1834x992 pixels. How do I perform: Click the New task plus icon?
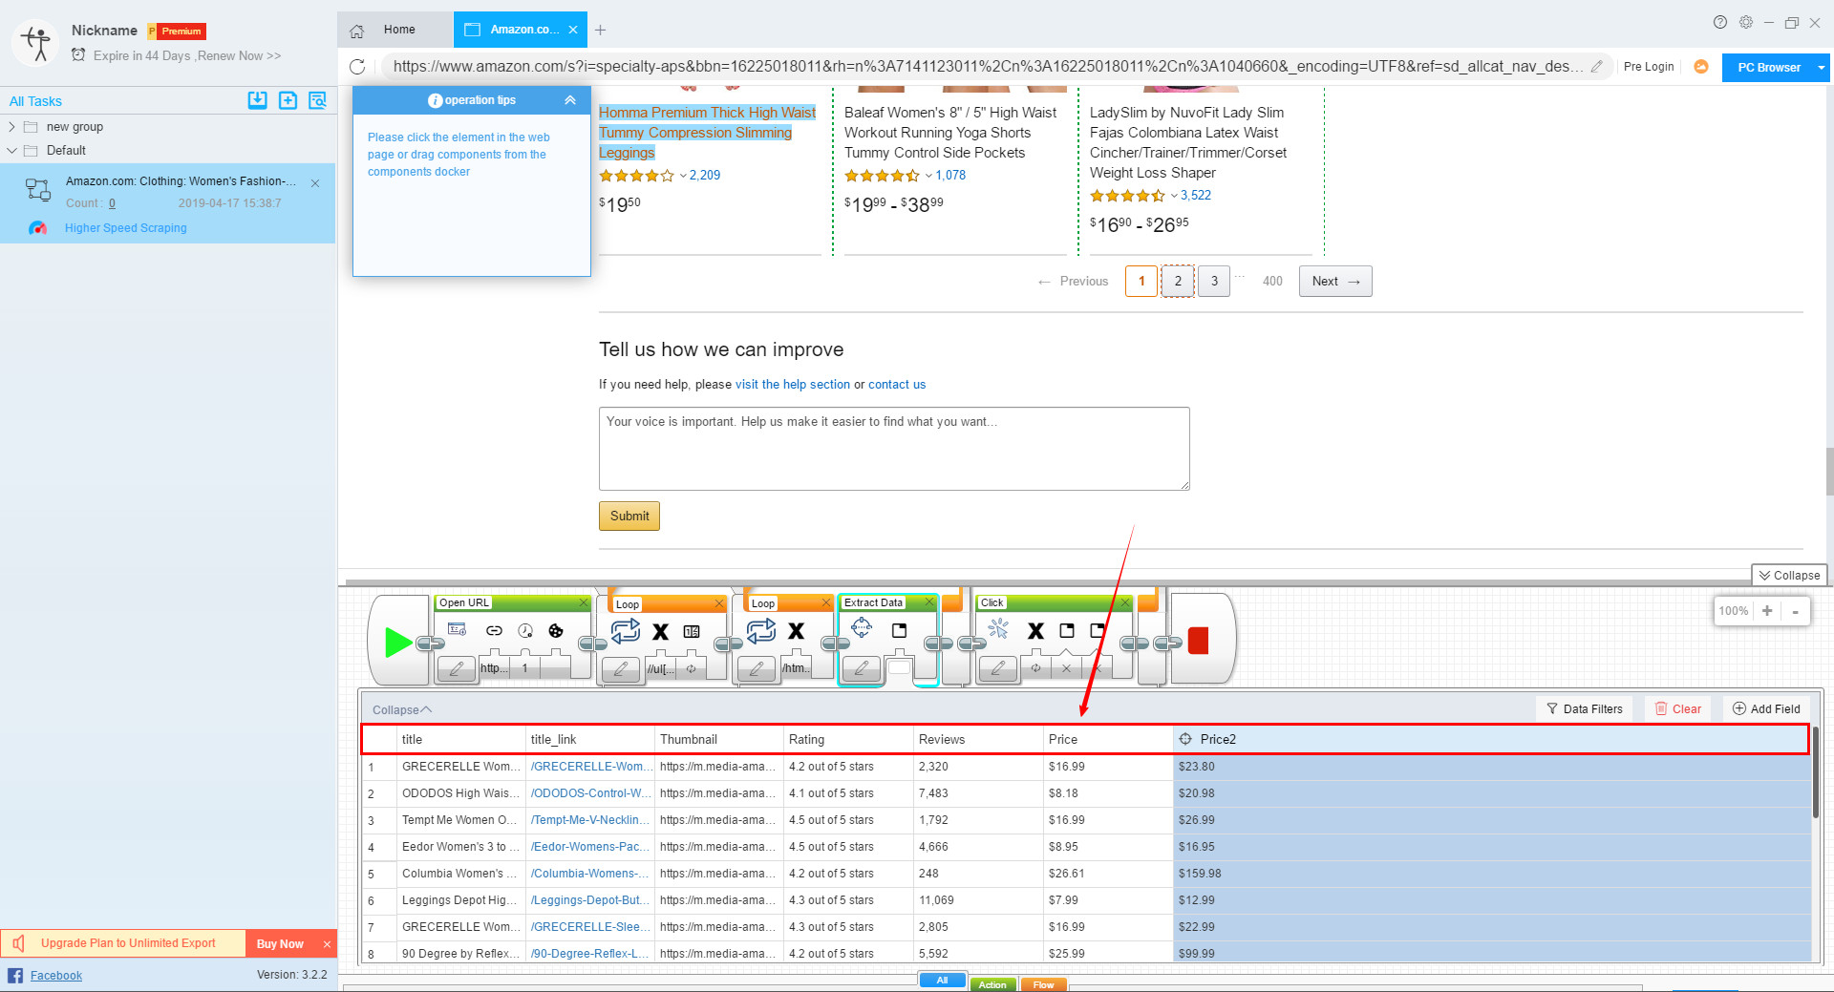pyautogui.click(x=288, y=100)
